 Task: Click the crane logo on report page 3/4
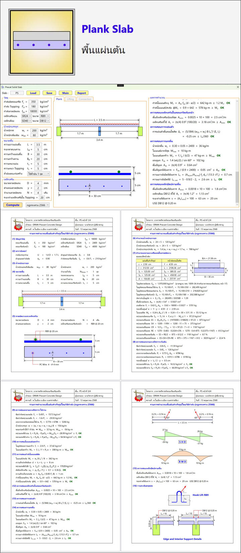18,396
